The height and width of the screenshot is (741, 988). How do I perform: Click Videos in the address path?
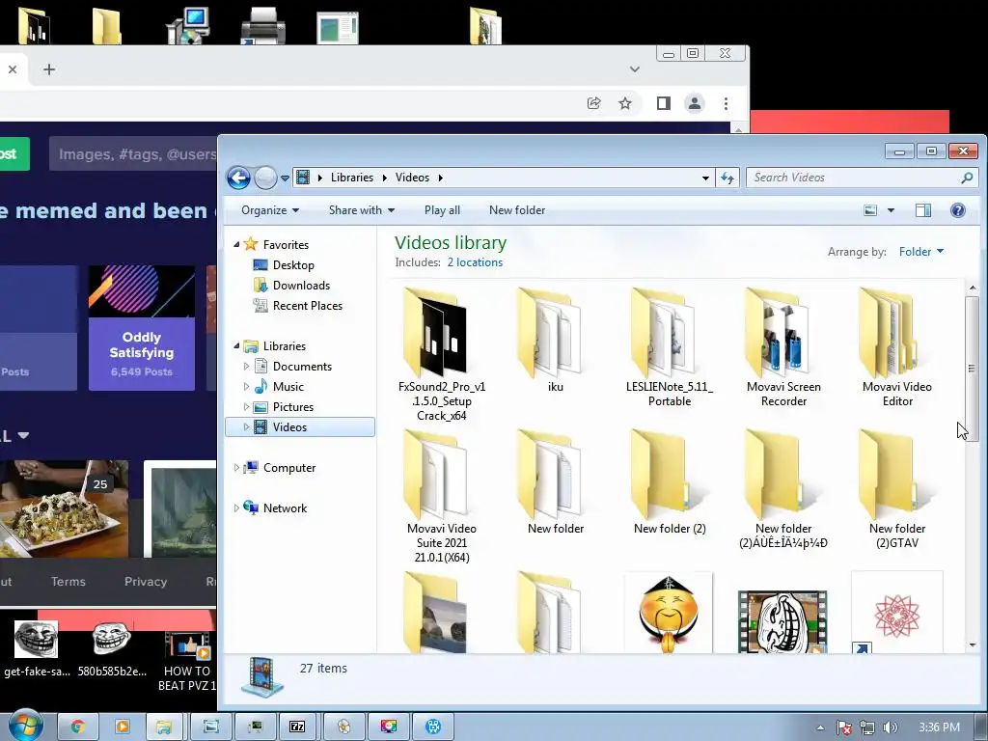[x=412, y=178]
